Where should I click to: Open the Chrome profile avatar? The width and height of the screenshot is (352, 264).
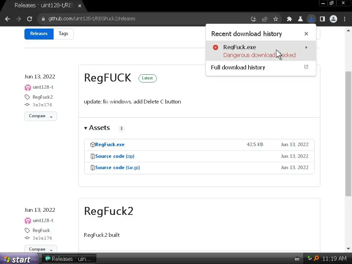pyautogui.click(x=333, y=19)
